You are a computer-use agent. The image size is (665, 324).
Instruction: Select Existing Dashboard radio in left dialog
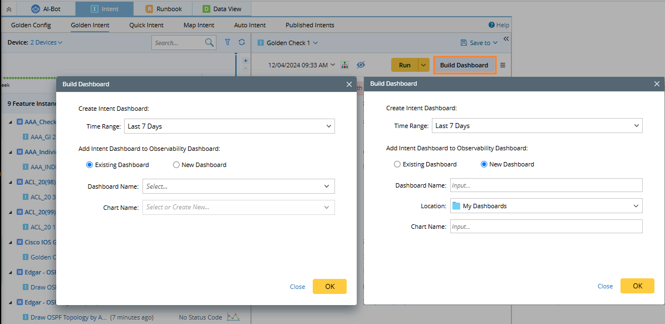(x=90, y=165)
